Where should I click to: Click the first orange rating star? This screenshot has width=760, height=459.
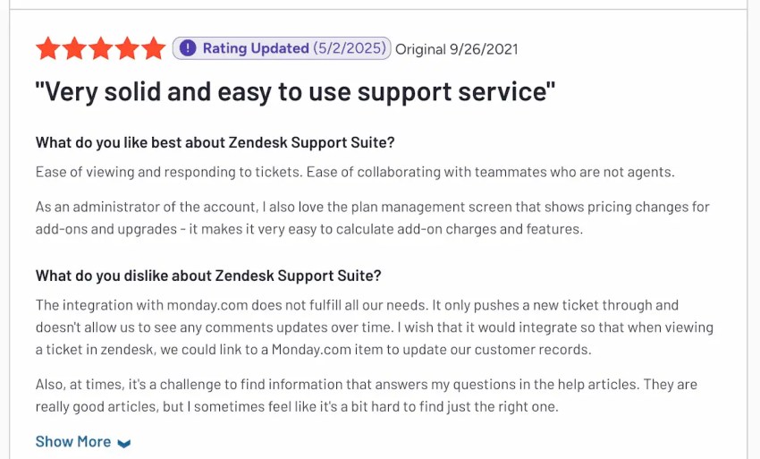tap(48, 48)
